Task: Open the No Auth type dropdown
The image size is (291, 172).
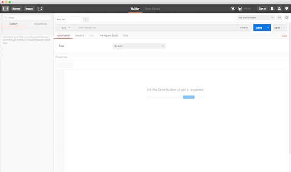Action: [x=139, y=46]
